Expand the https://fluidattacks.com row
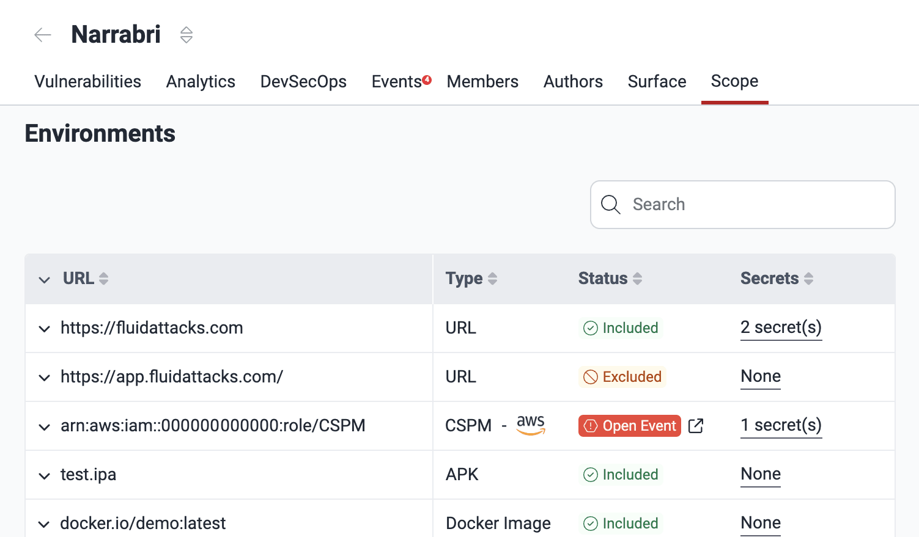The image size is (919, 537). (43, 328)
